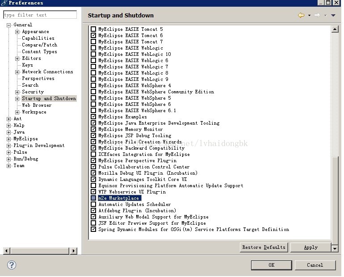Viewport: 344px width, 277px height.
Task: Open the preferences view menu triangle
Action: pyautogui.click(x=333, y=15)
